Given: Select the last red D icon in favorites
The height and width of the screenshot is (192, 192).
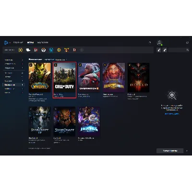Looking at the screenshot, I should coord(74,50).
